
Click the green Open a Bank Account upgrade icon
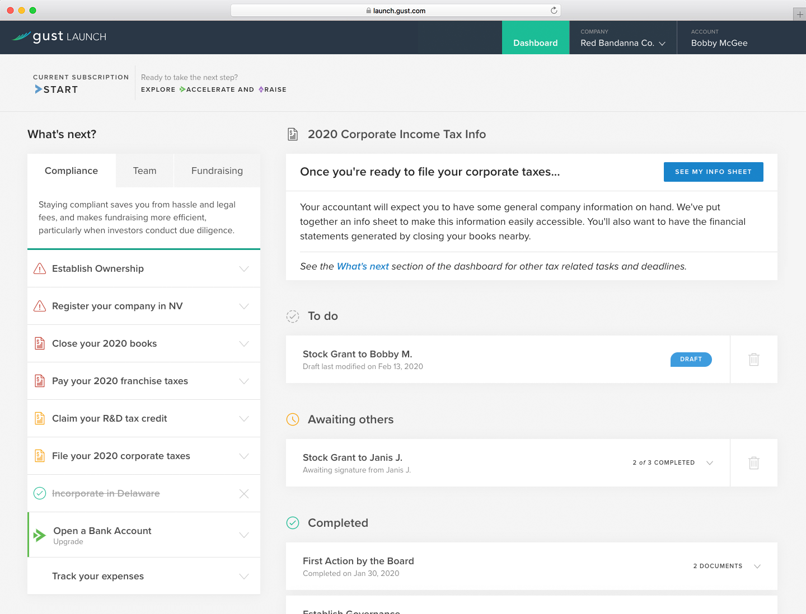click(39, 535)
